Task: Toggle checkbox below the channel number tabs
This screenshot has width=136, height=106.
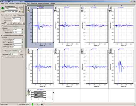Action: pos(3,26)
